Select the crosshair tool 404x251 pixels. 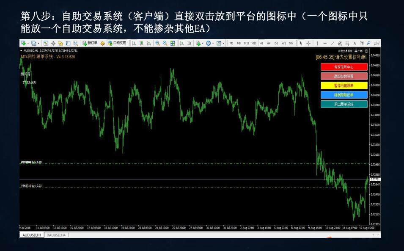click(x=308, y=43)
